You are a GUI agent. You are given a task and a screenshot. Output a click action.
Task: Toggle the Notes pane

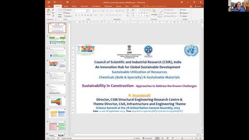click(x=137, y=138)
